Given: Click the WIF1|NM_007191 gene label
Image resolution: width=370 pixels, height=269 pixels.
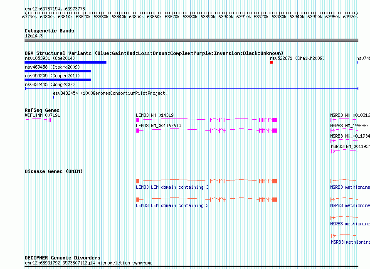Looking at the screenshot, I should (42, 116).
